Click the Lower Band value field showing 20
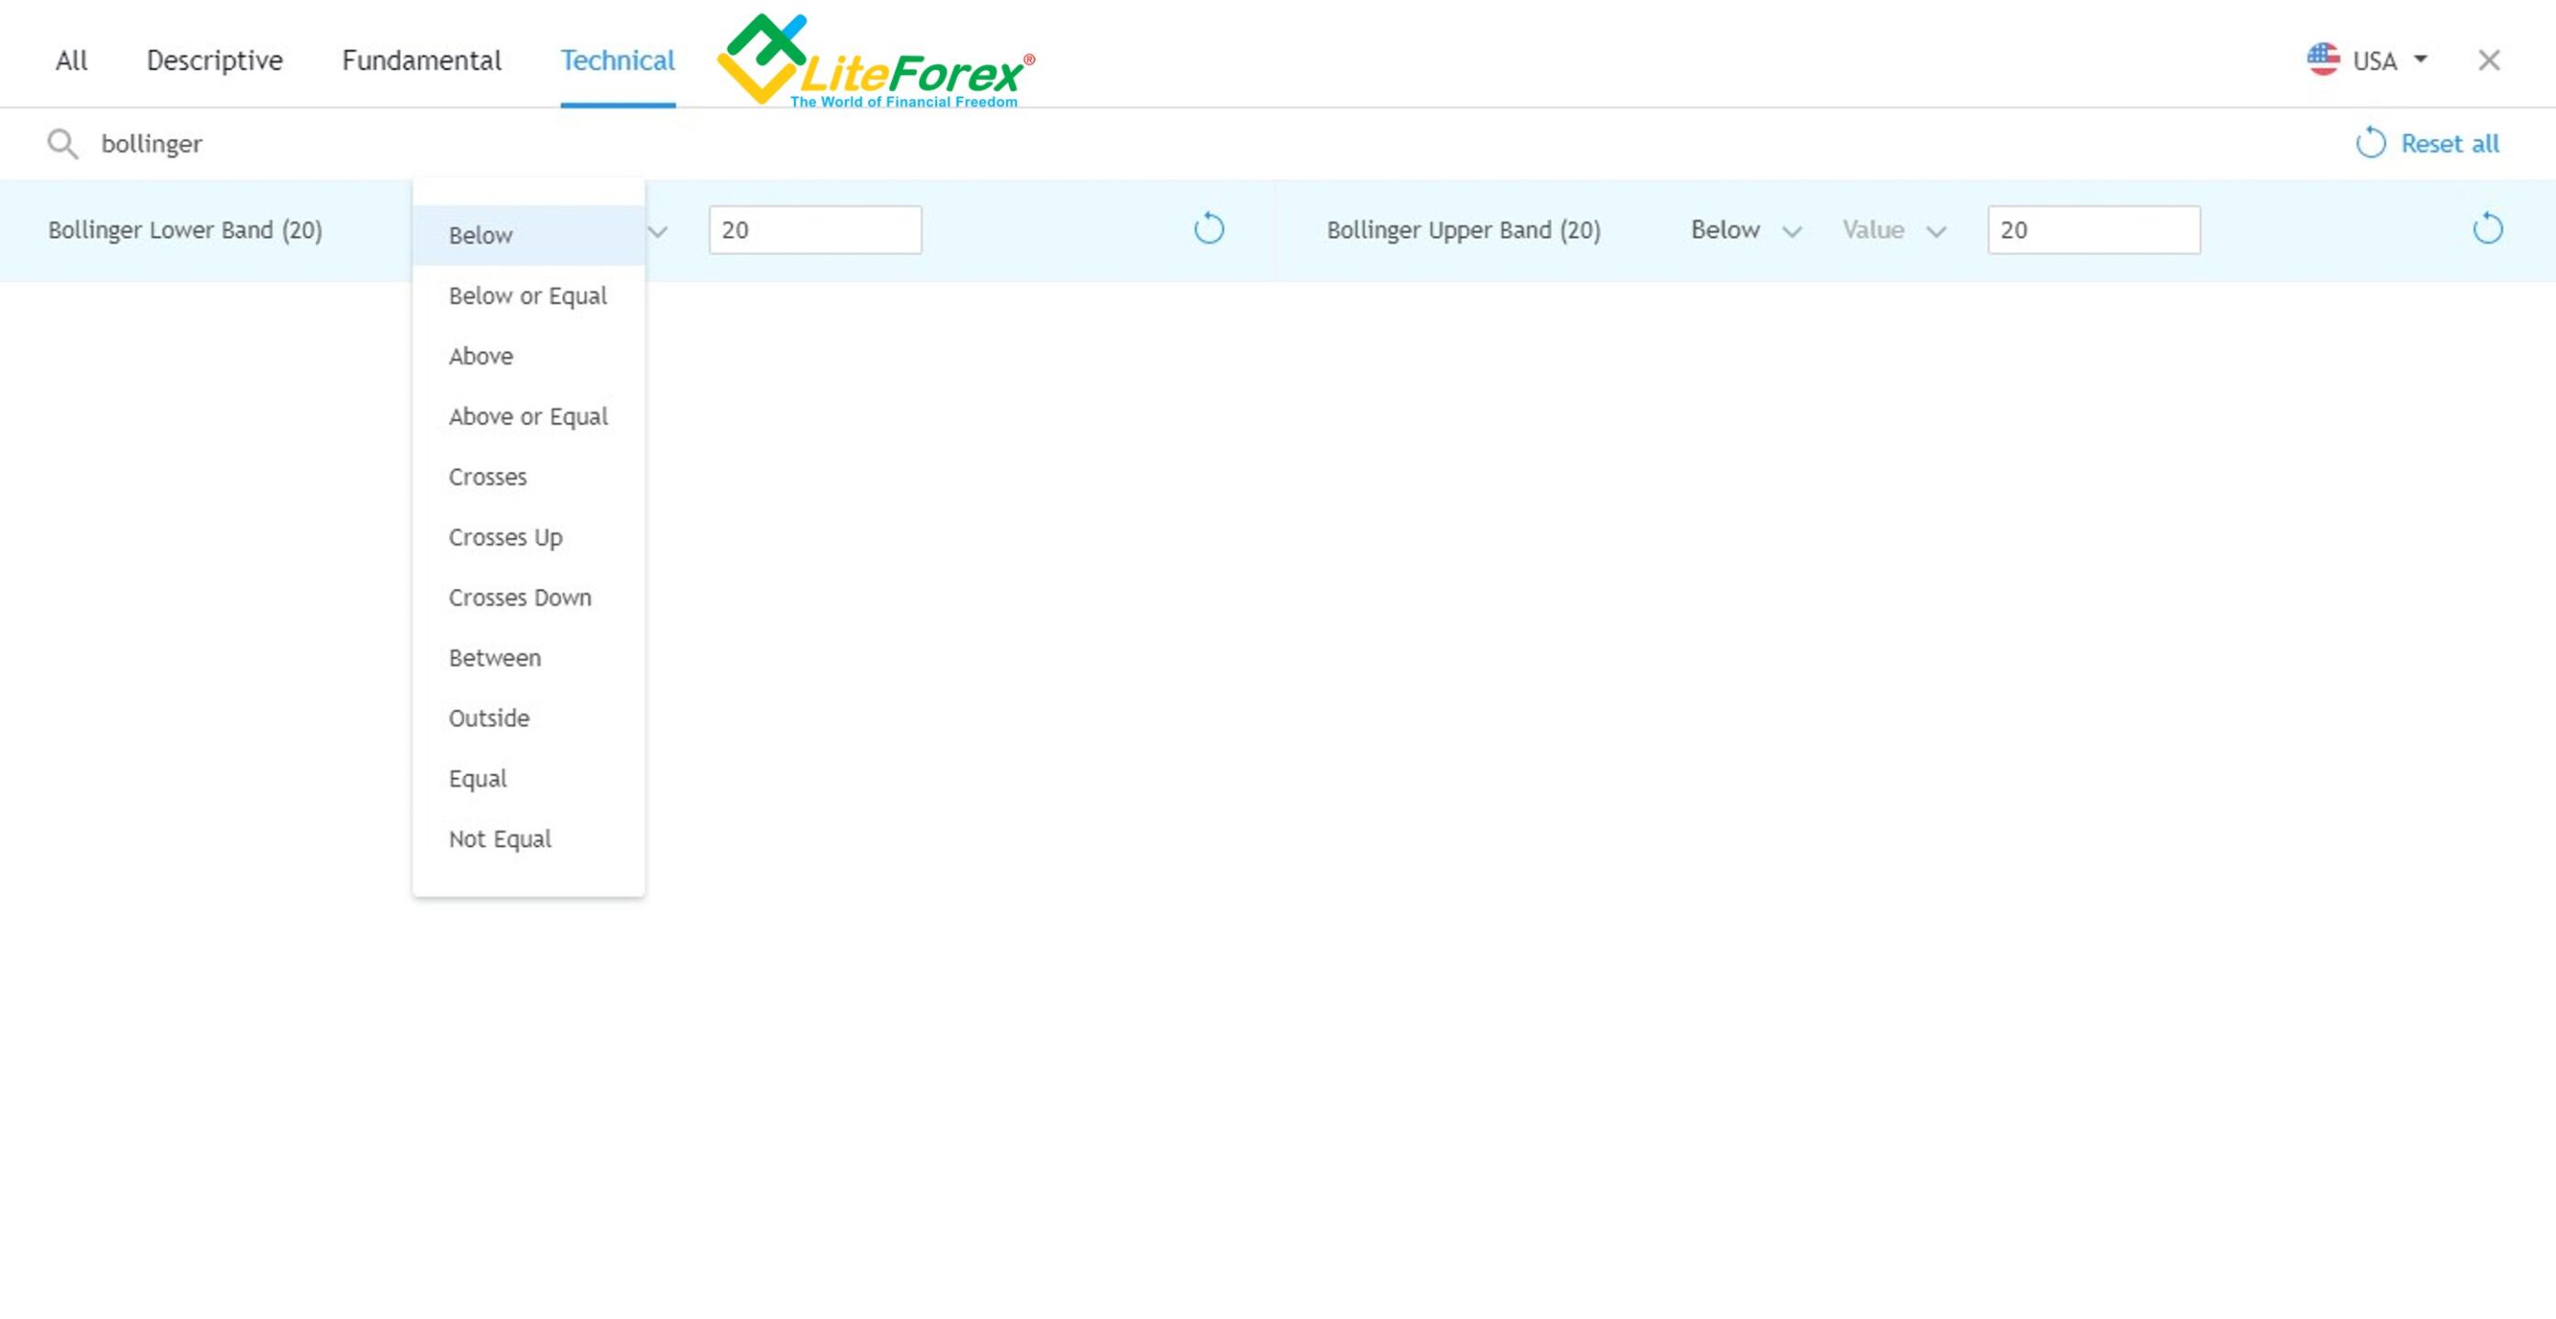The image size is (2556, 1319). pyautogui.click(x=814, y=229)
